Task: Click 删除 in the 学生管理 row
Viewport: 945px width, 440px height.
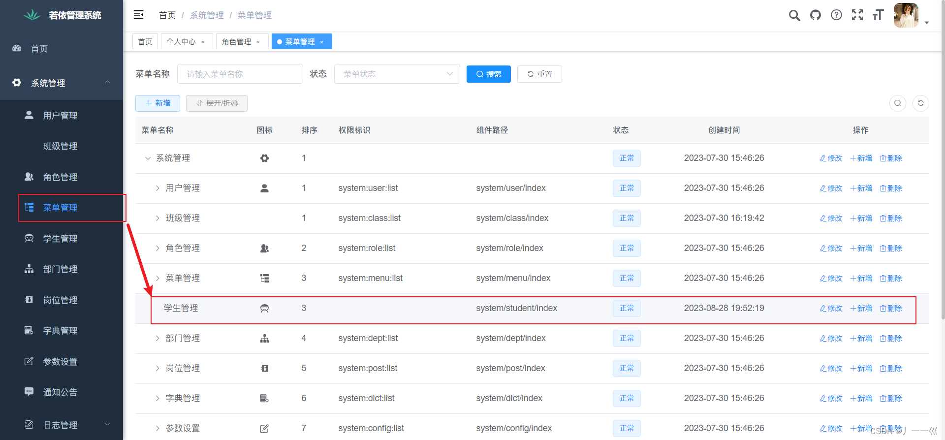Action: tap(891, 309)
